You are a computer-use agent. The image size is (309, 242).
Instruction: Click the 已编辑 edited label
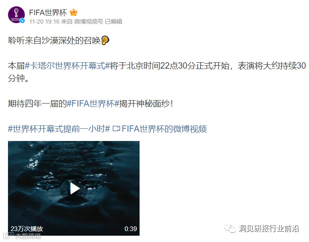pyautogui.click(x=114, y=21)
